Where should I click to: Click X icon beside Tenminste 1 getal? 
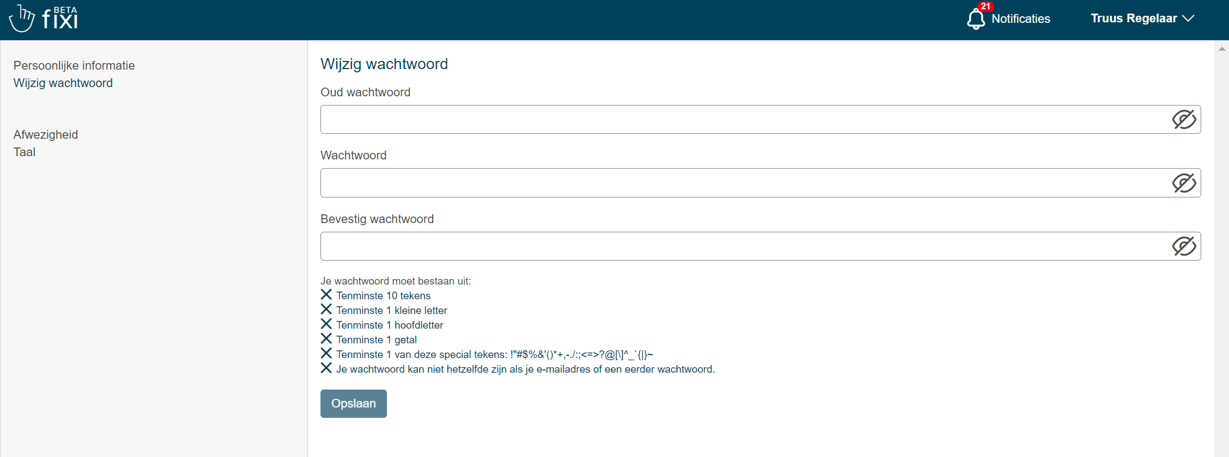(326, 338)
